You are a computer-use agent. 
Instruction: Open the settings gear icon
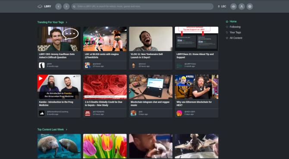pyautogui.click(x=250, y=6)
